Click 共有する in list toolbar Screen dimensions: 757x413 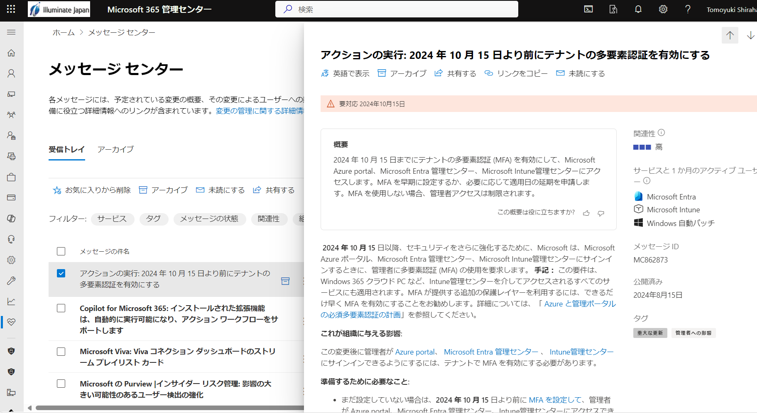pos(274,190)
